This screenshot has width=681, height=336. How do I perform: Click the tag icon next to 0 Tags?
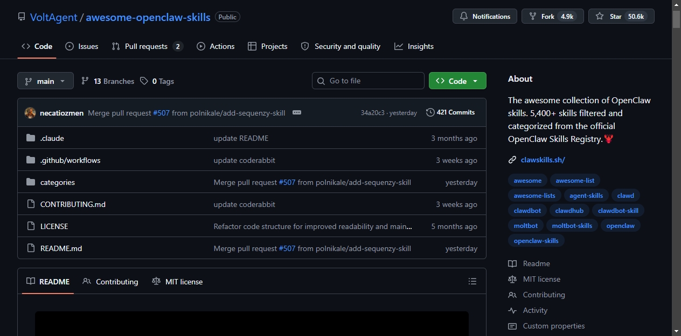(144, 81)
